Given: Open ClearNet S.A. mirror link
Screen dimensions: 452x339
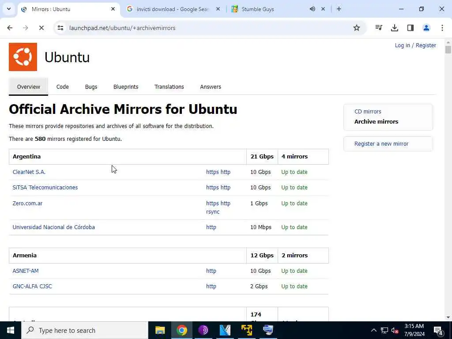Looking at the screenshot, I should pyautogui.click(x=29, y=172).
